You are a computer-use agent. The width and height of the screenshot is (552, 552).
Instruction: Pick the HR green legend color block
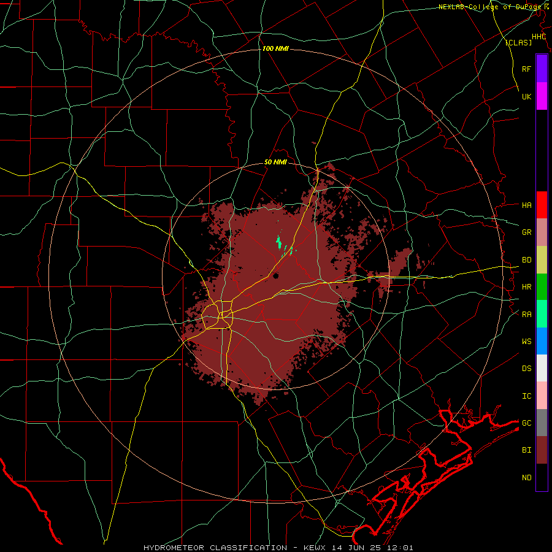pyautogui.click(x=542, y=287)
